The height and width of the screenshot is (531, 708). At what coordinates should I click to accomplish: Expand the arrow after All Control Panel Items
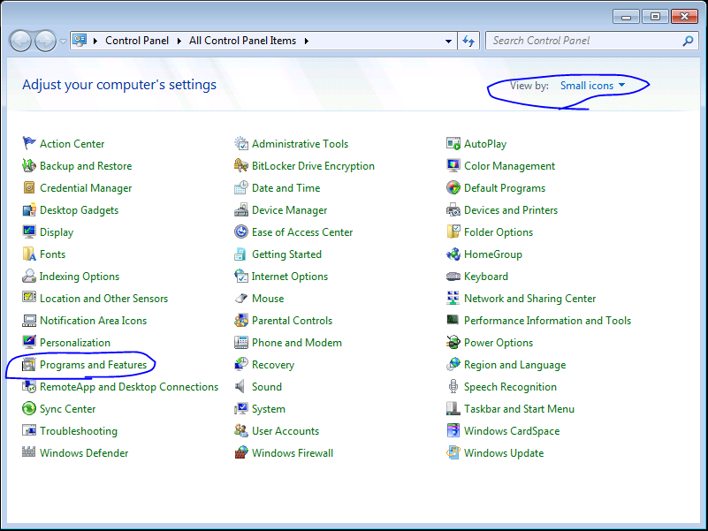coord(307,42)
